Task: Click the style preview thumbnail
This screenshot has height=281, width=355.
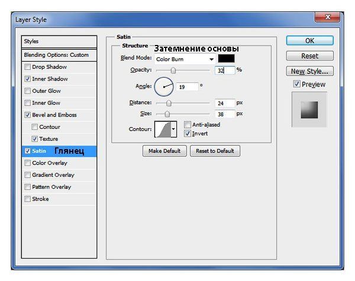Action: pos(309,109)
